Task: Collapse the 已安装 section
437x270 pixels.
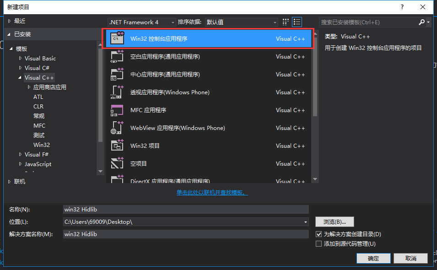Action: pos(9,34)
